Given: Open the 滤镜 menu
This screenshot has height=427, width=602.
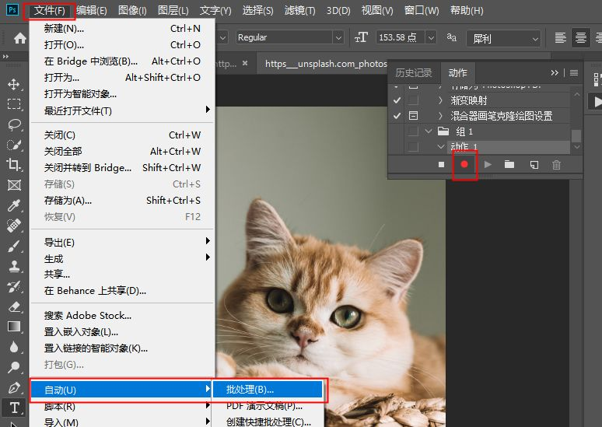Looking at the screenshot, I should pyautogui.click(x=300, y=10).
